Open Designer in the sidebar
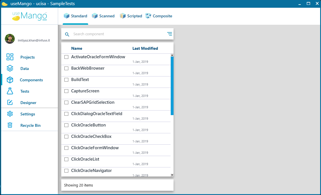The image size is (321, 195). coord(28,103)
